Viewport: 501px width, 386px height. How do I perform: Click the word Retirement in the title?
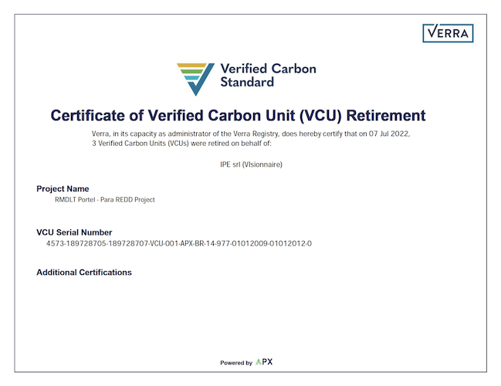[386, 115]
